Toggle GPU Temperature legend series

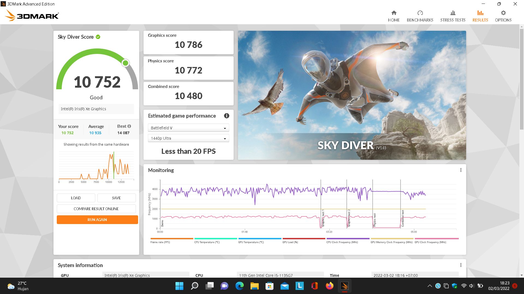(260, 241)
